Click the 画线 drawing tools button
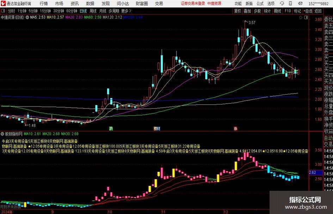The image size is (333, 214). tap(278, 11)
